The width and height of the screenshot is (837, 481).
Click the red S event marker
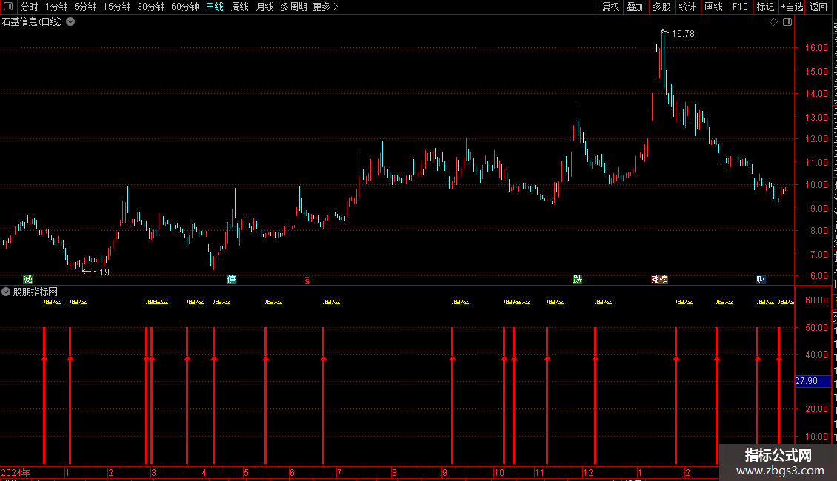[x=307, y=280]
